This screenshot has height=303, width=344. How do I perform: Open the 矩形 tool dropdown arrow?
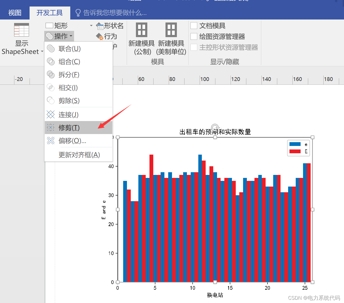click(91, 25)
